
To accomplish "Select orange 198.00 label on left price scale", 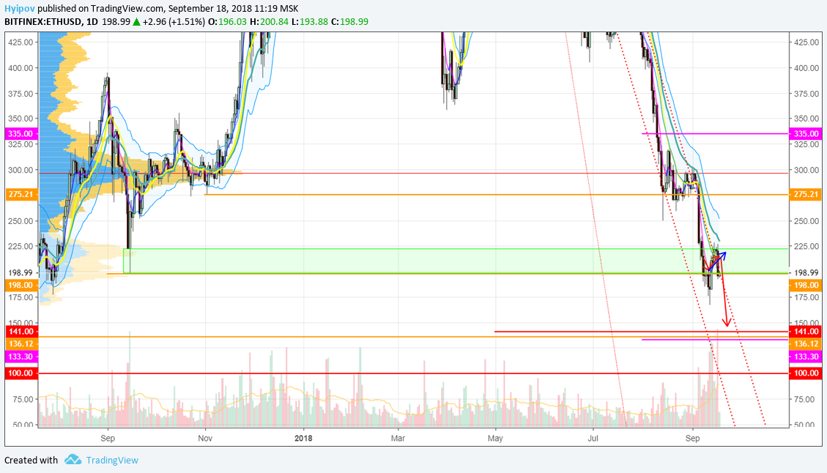I will tap(21, 286).
